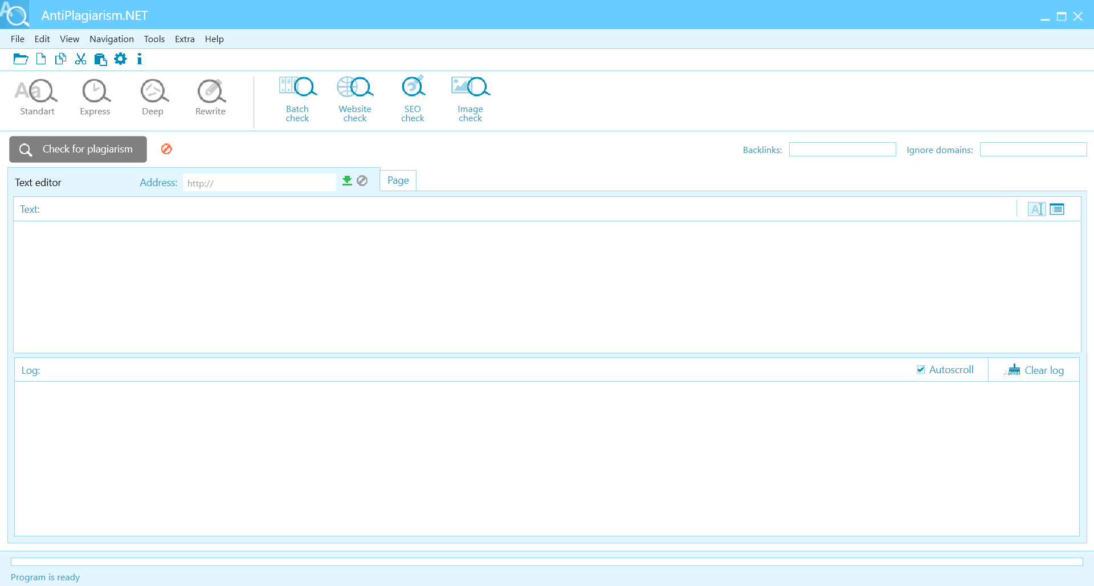Viewport: 1094px width, 586px height.
Task: Click the AntiPlagiarism.NET logo icon
Action: point(14,14)
